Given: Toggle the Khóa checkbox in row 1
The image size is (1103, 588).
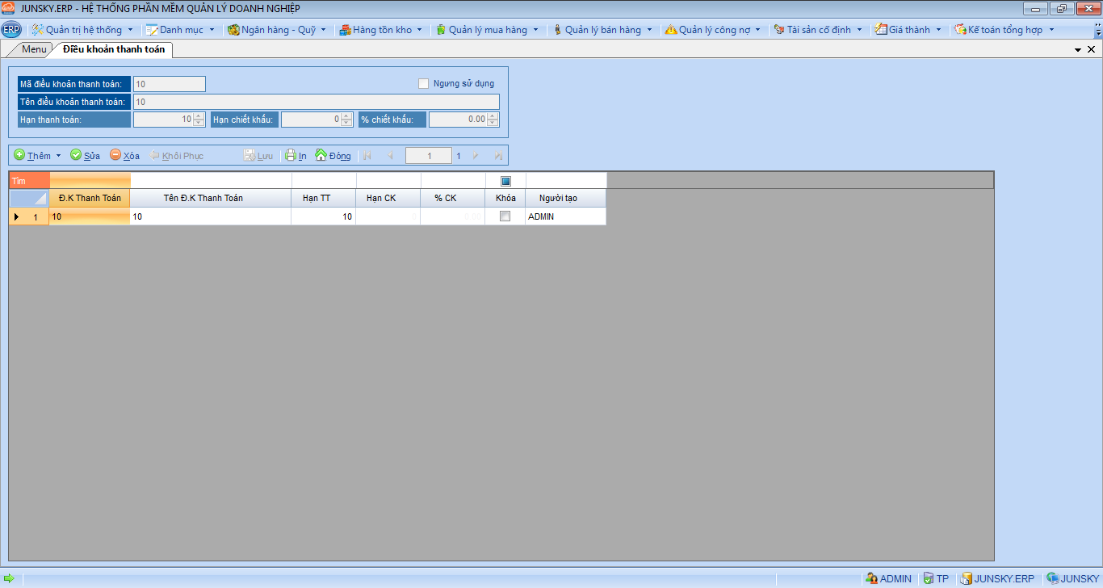Looking at the screenshot, I should (505, 216).
